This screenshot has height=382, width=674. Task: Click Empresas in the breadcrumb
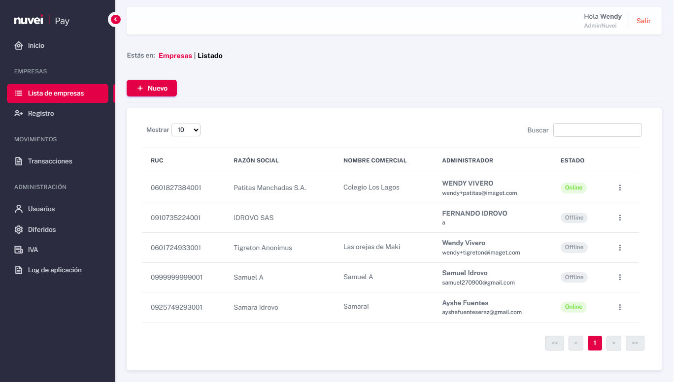pyautogui.click(x=175, y=56)
